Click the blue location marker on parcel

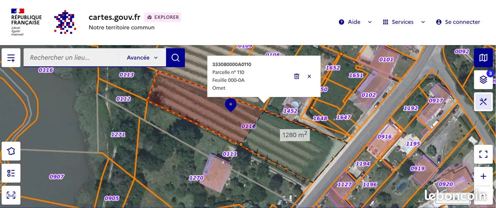coord(230,105)
